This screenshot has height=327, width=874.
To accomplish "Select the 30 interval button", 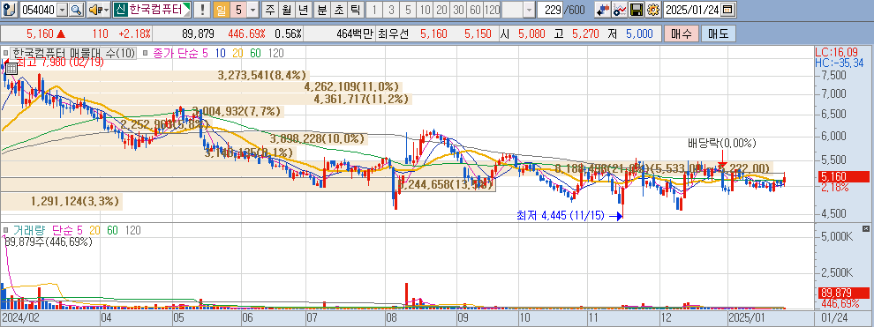I will pos(458,10).
